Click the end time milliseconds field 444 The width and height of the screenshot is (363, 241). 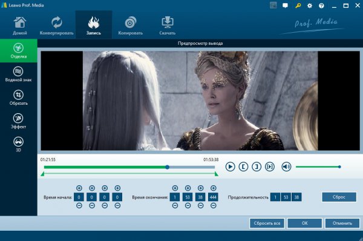click(213, 197)
